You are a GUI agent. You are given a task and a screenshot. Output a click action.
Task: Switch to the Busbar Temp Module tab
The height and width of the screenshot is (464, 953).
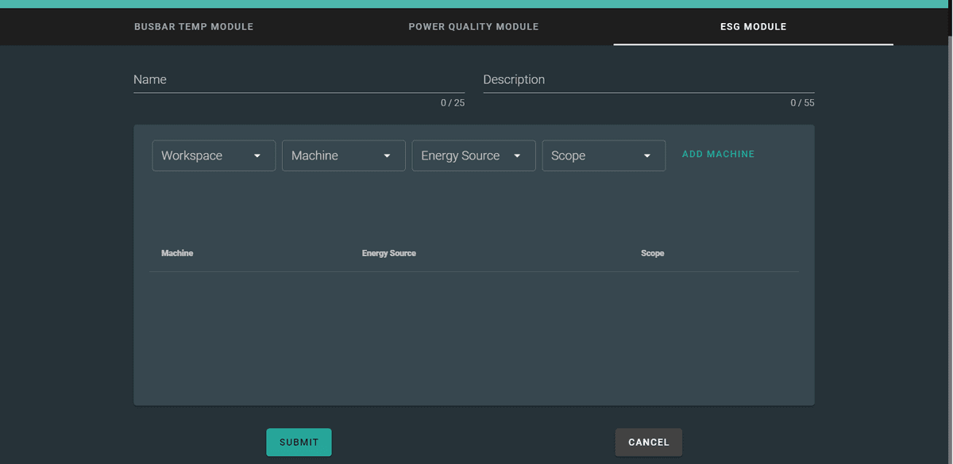click(194, 26)
